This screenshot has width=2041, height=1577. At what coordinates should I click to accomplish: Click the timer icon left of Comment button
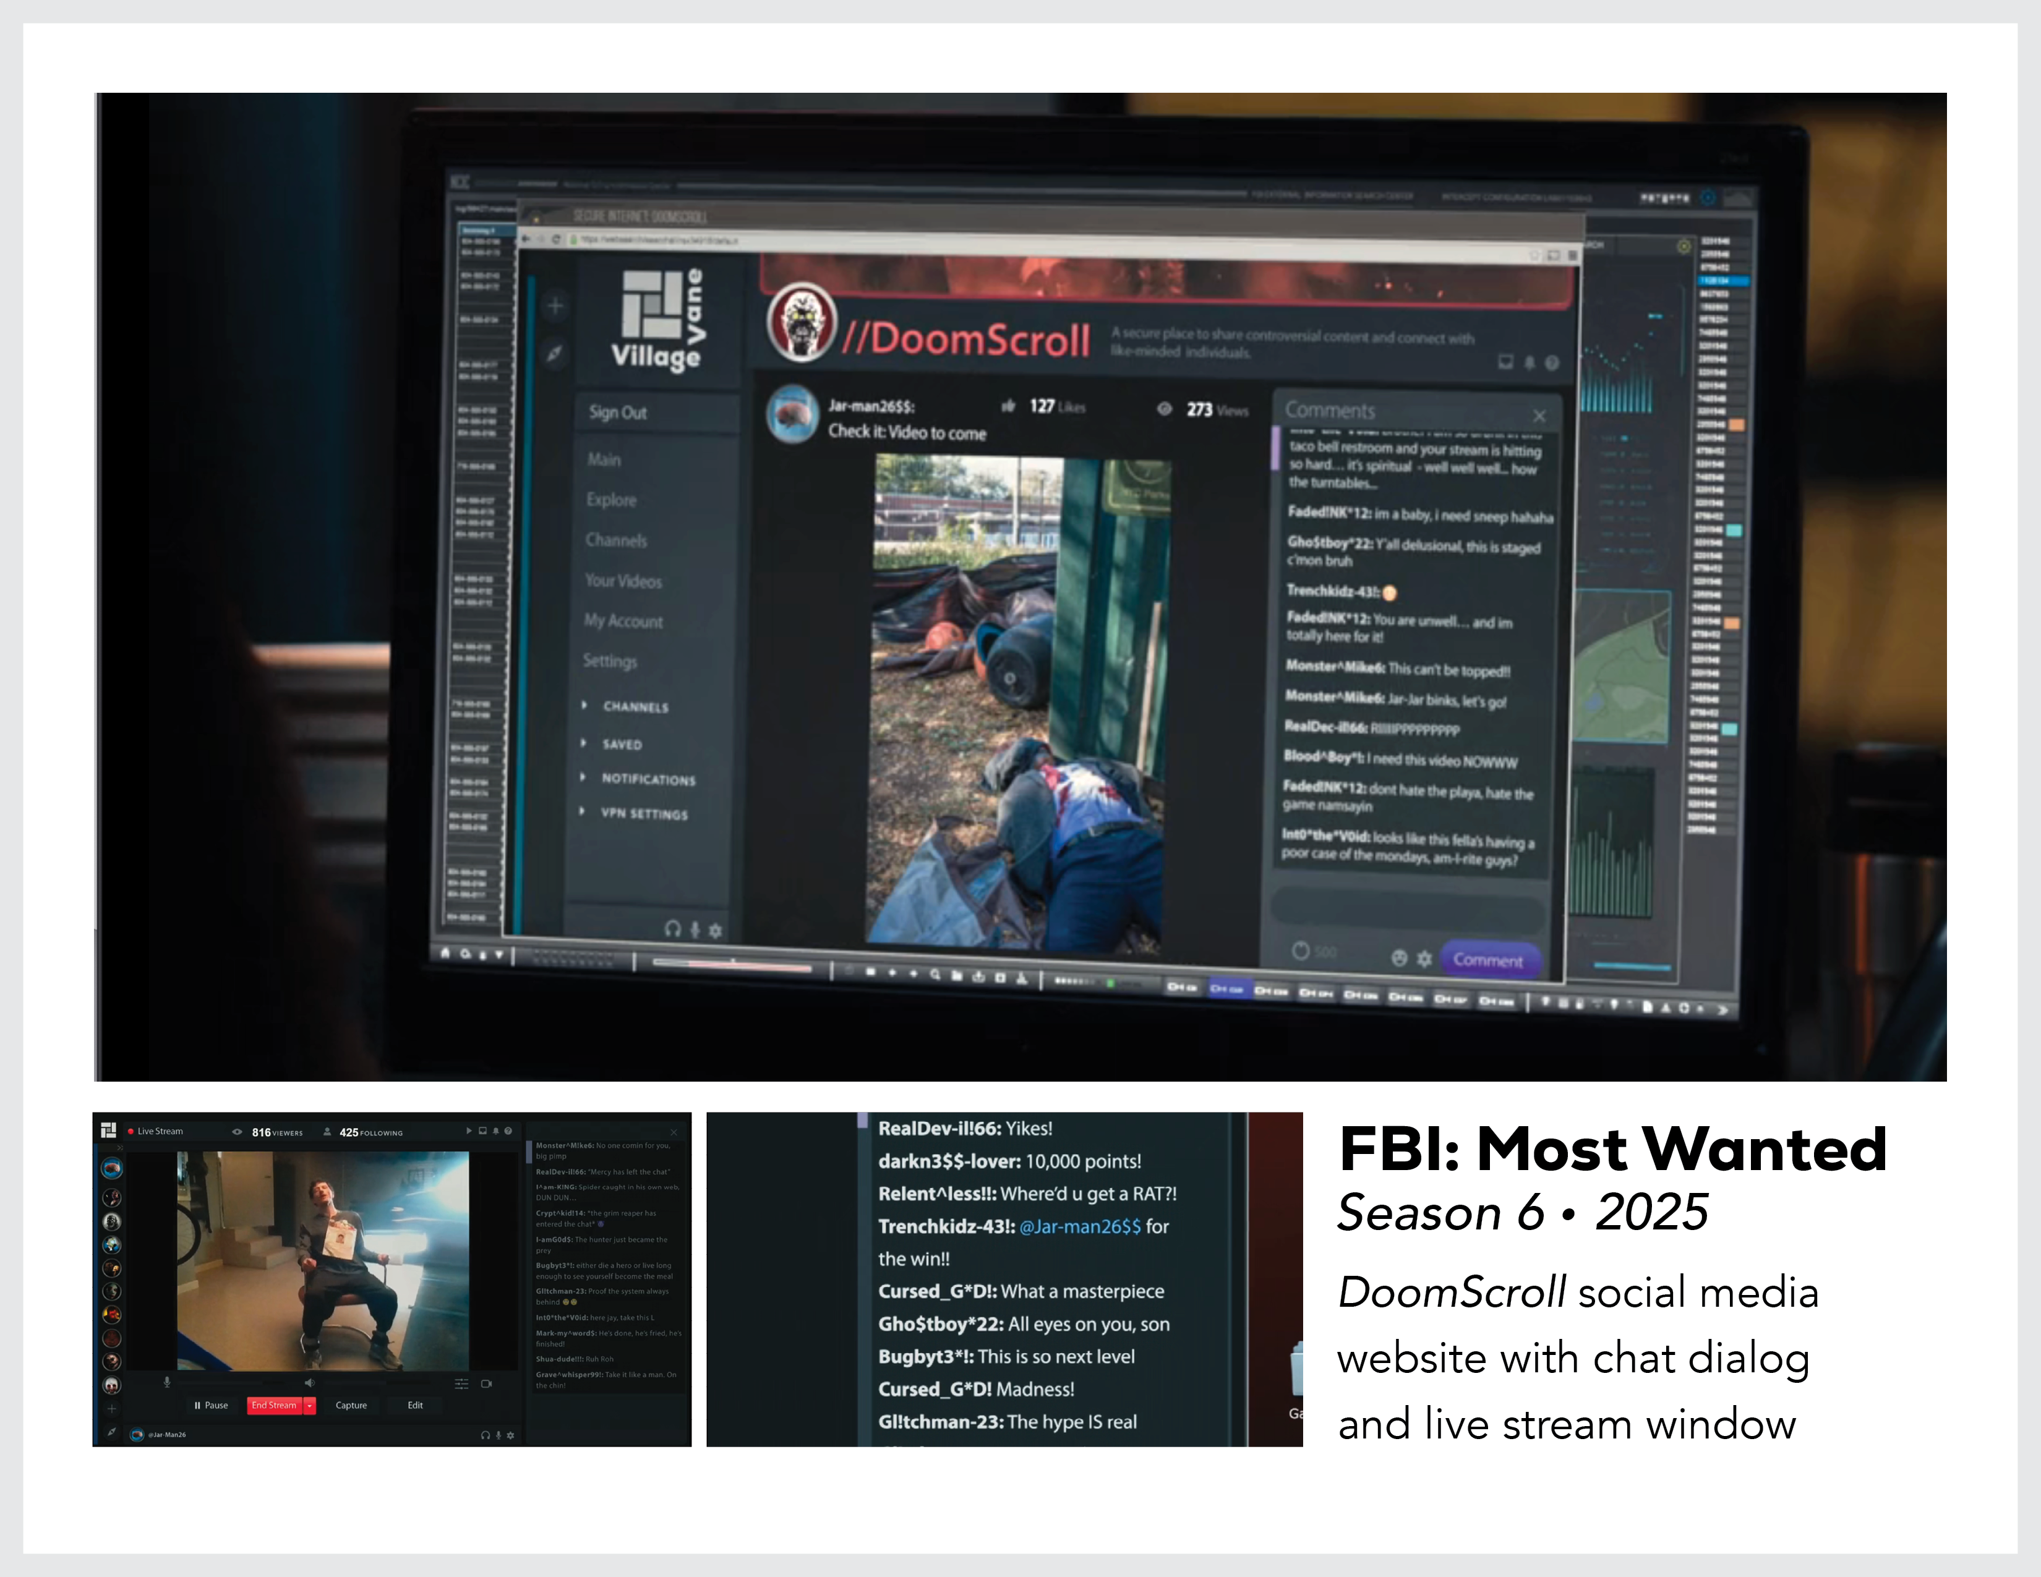pos(1301,951)
